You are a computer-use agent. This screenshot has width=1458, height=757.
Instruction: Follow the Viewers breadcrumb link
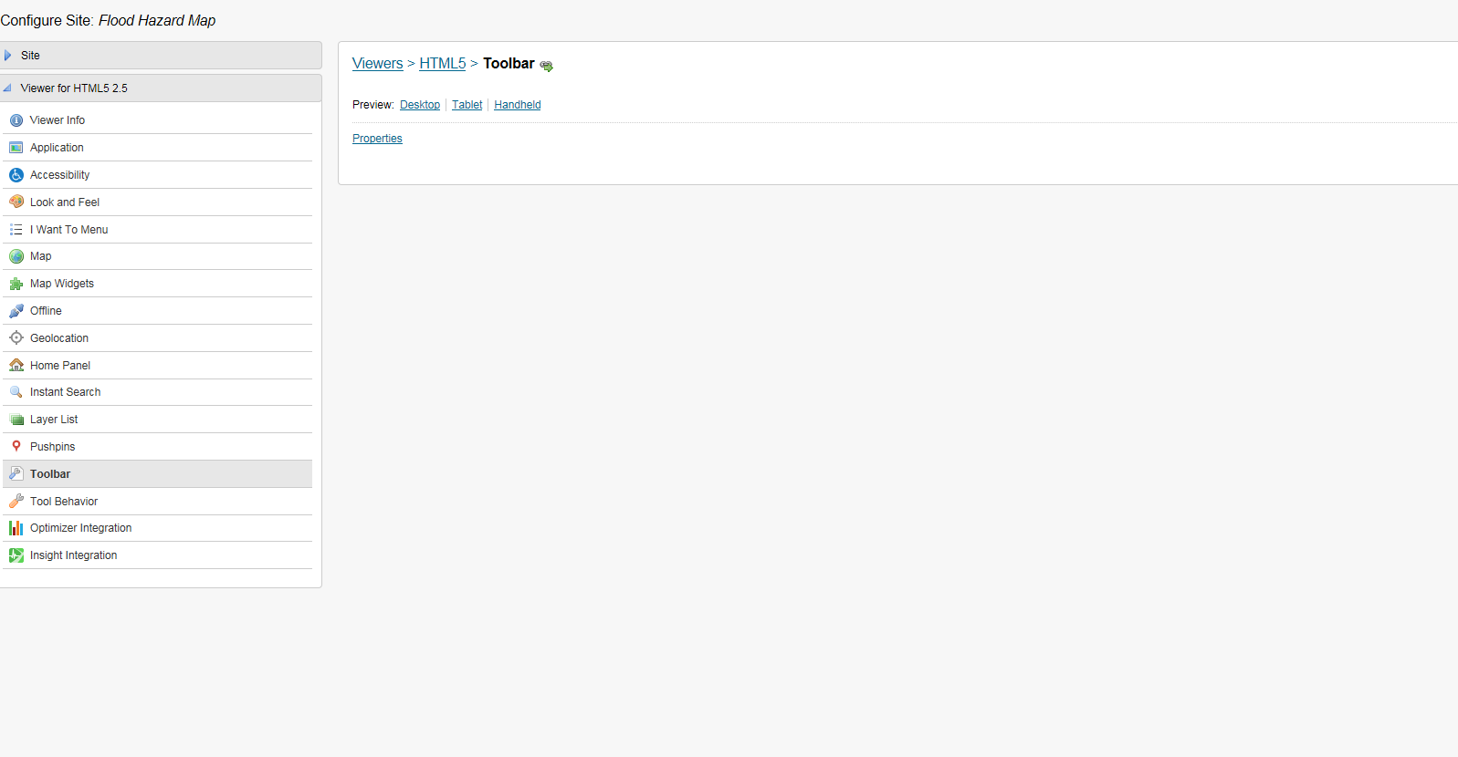378,63
